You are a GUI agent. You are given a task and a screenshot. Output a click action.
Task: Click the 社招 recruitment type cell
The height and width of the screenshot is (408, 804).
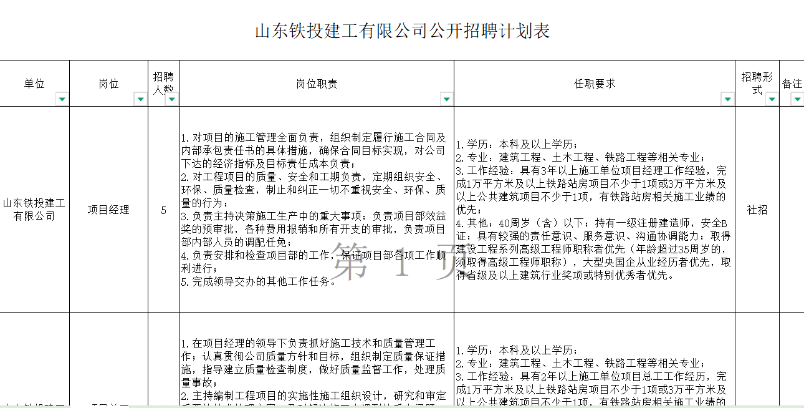[x=757, y=210]
